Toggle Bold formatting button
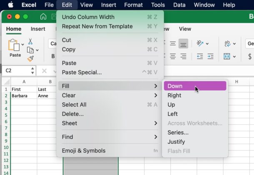The width and height of the screenshot is (254, 175). tap(53, 57)
